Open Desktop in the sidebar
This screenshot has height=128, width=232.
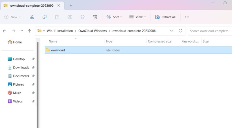16,59
